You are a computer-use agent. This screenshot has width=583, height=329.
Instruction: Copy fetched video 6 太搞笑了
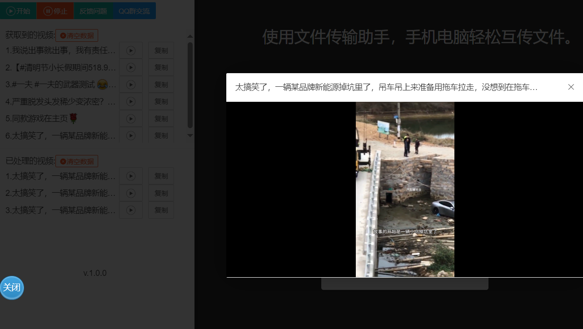click(161, 135)
